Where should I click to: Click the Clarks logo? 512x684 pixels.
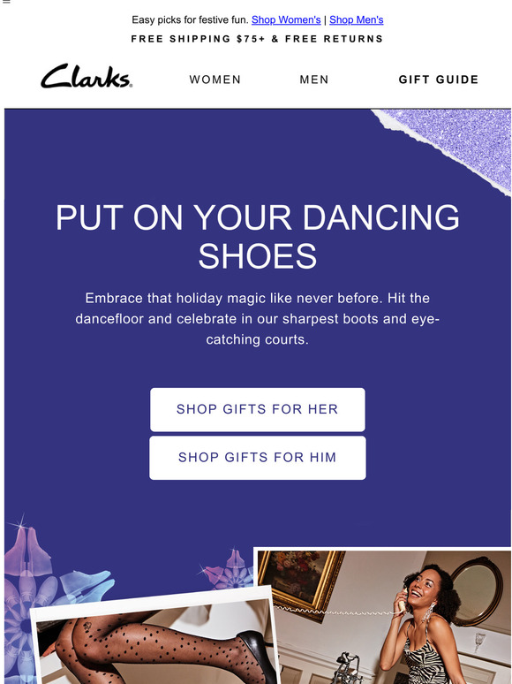click(x=87, y=76)
